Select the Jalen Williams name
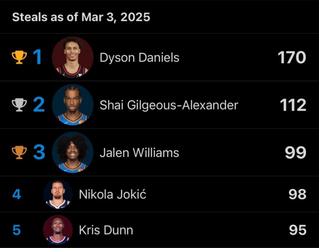This screenshot has width=319, height=248. point(139,153)
